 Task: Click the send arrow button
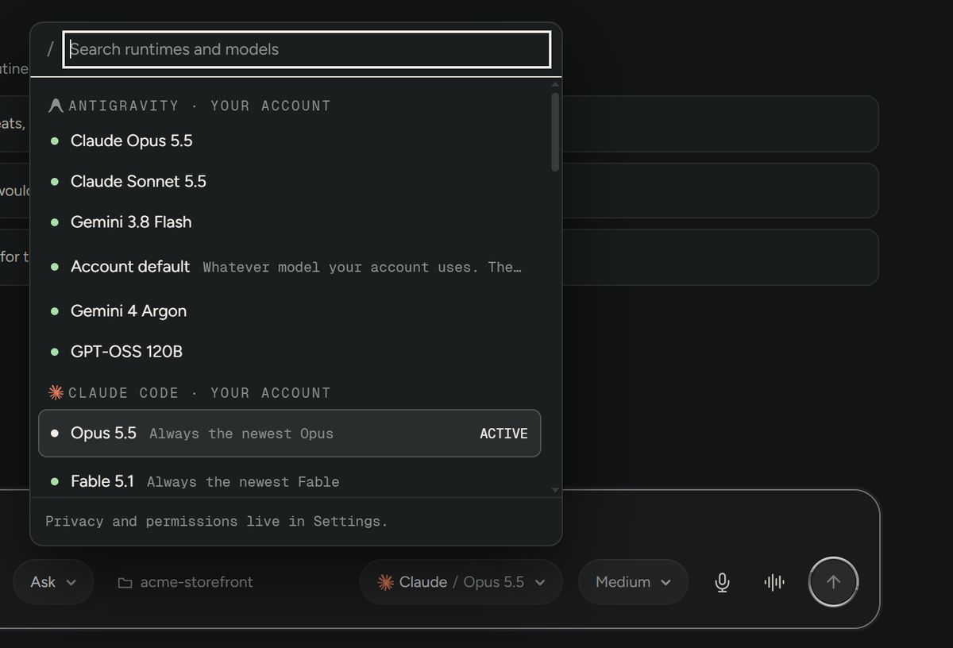(x=833, y=582)
